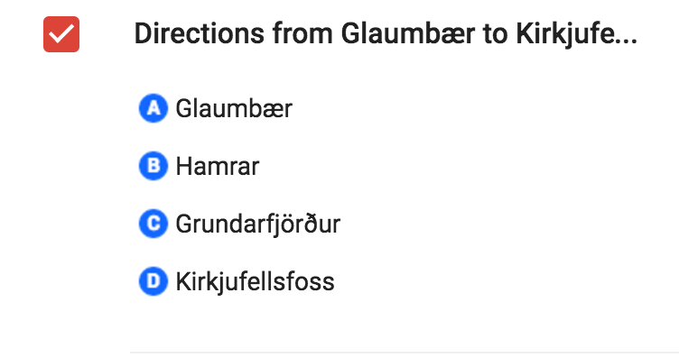The image size is (679, 357).
Task: Click the white checkmark in the red box
Action: tap(61, 34)
